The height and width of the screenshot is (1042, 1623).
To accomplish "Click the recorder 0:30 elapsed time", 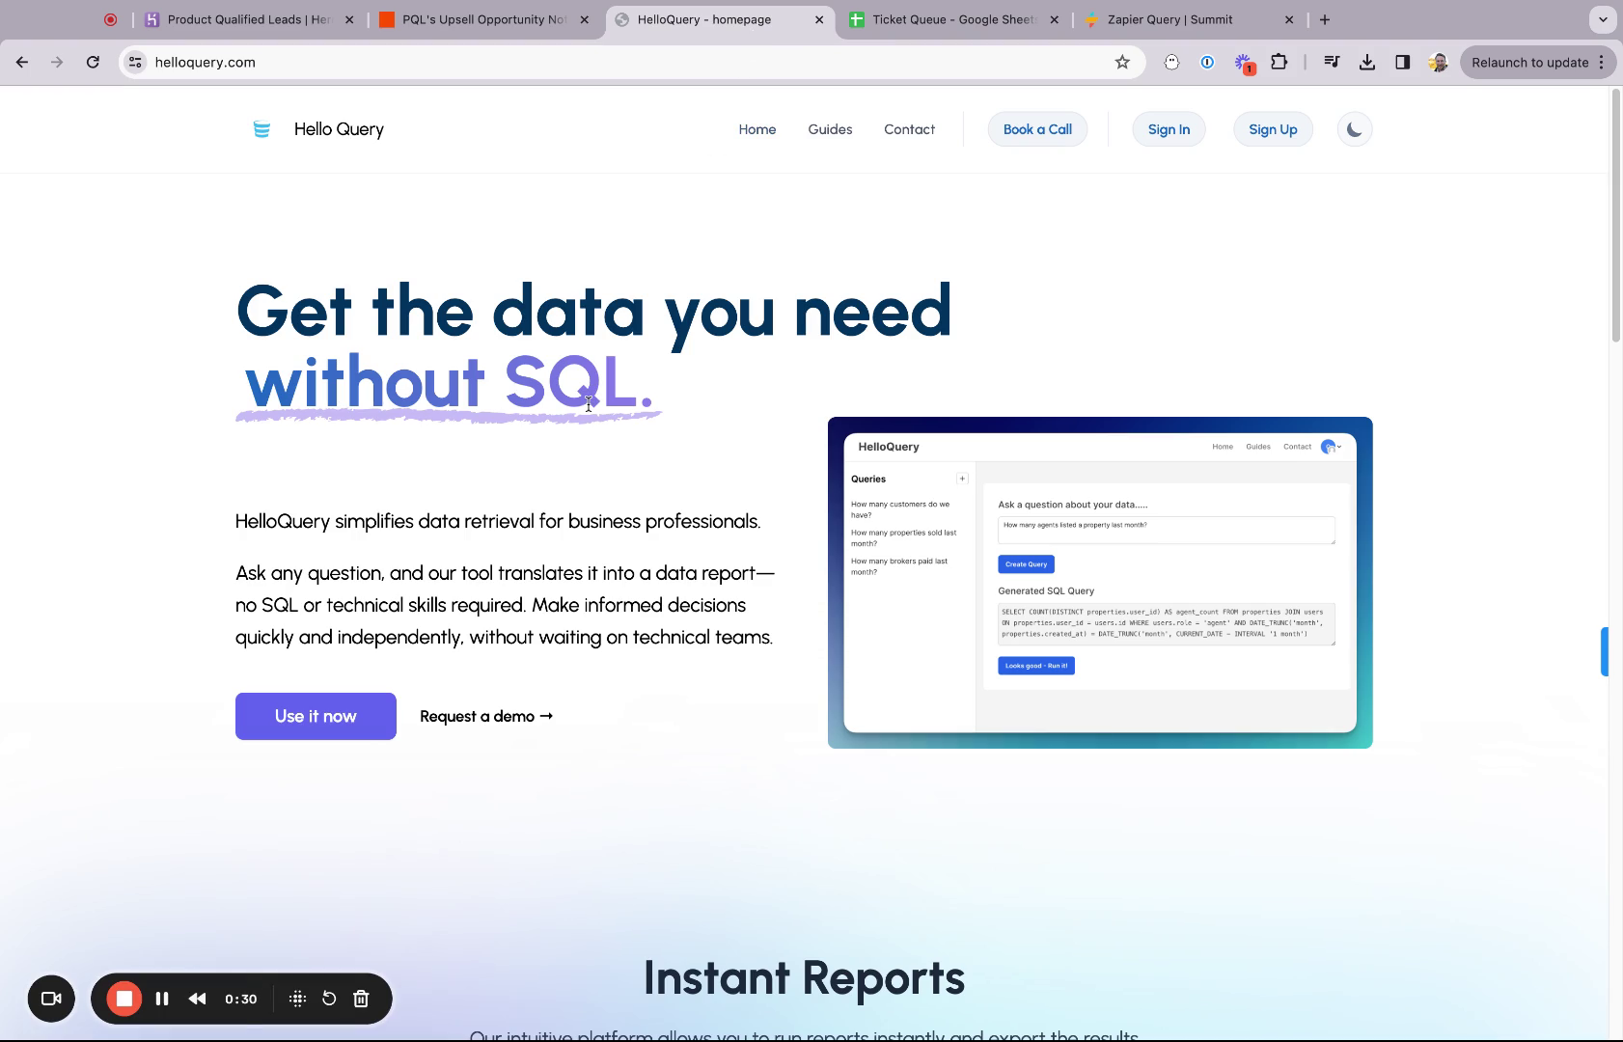I will (240, 999).
